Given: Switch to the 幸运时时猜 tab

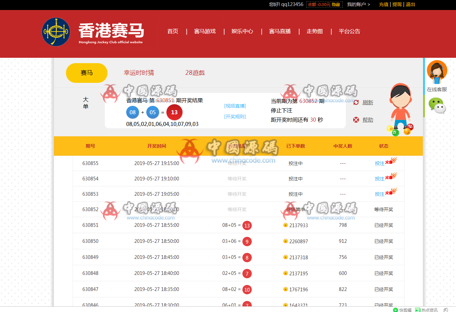Looking at the screenshot, I should (x=139, y=73).
